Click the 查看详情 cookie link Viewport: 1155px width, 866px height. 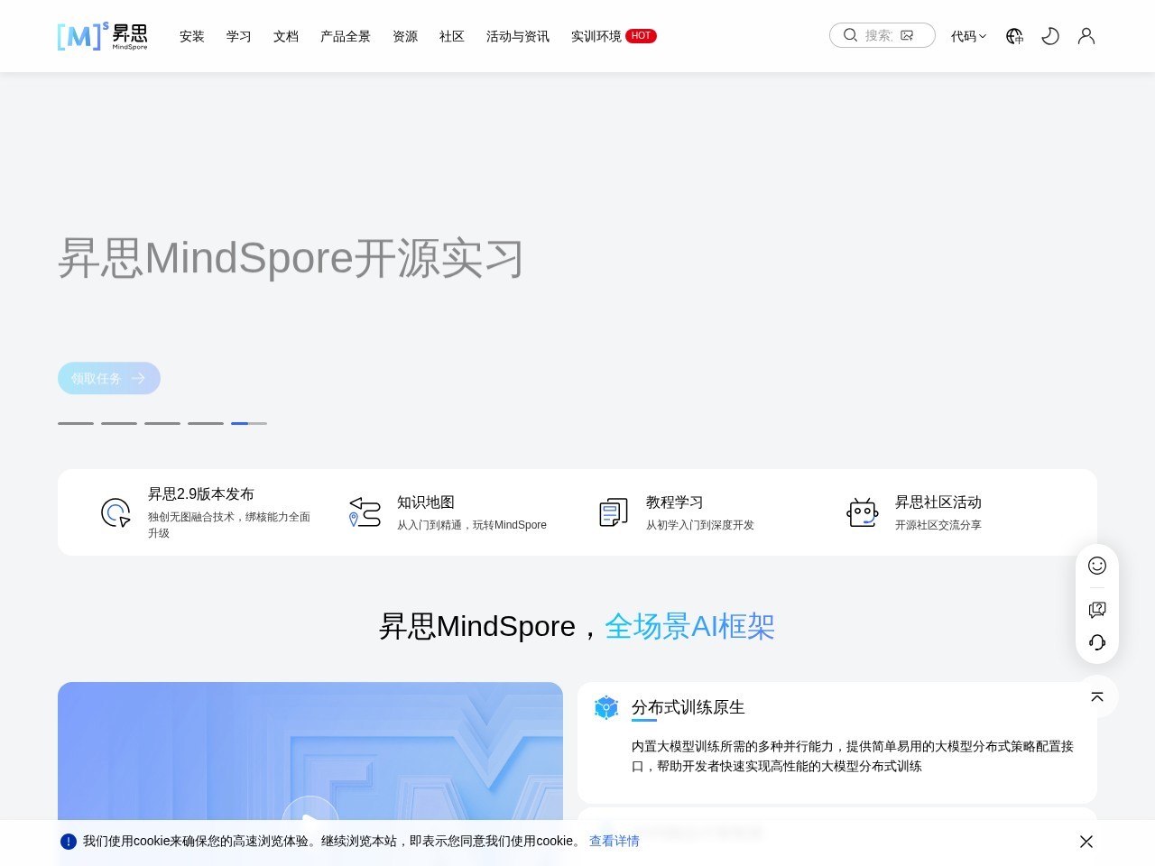(614, 841)
